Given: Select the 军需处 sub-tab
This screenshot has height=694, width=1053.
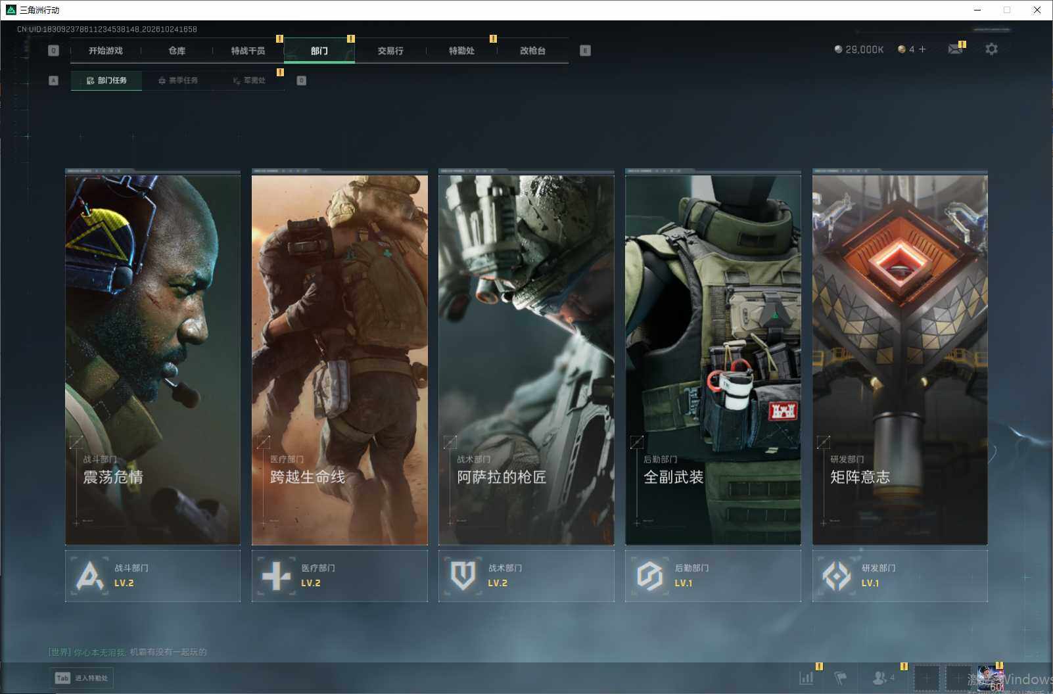Looking at the screenshot, I should (x=249, y=81).
